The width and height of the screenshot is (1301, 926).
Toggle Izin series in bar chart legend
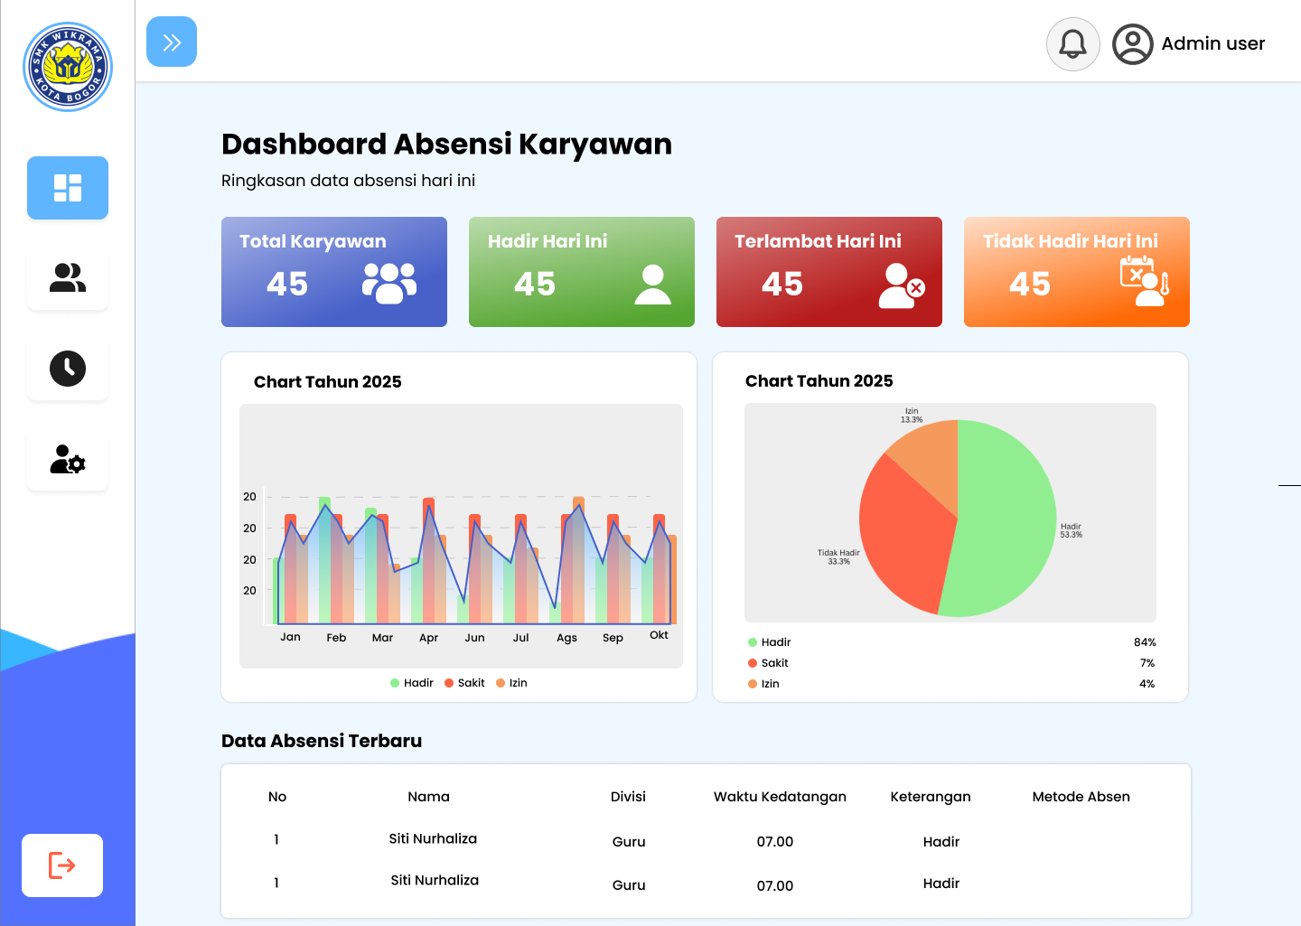(x=511, y=683)
